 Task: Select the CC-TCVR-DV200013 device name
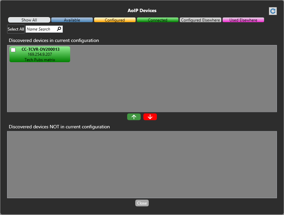(40, 49)
